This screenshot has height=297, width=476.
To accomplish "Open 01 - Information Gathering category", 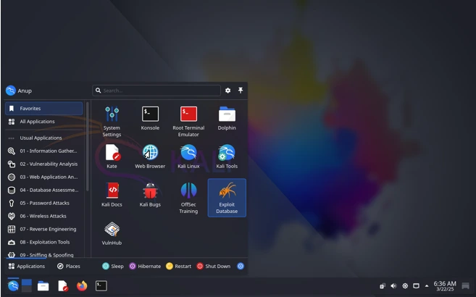I will [x=43, y=151].
